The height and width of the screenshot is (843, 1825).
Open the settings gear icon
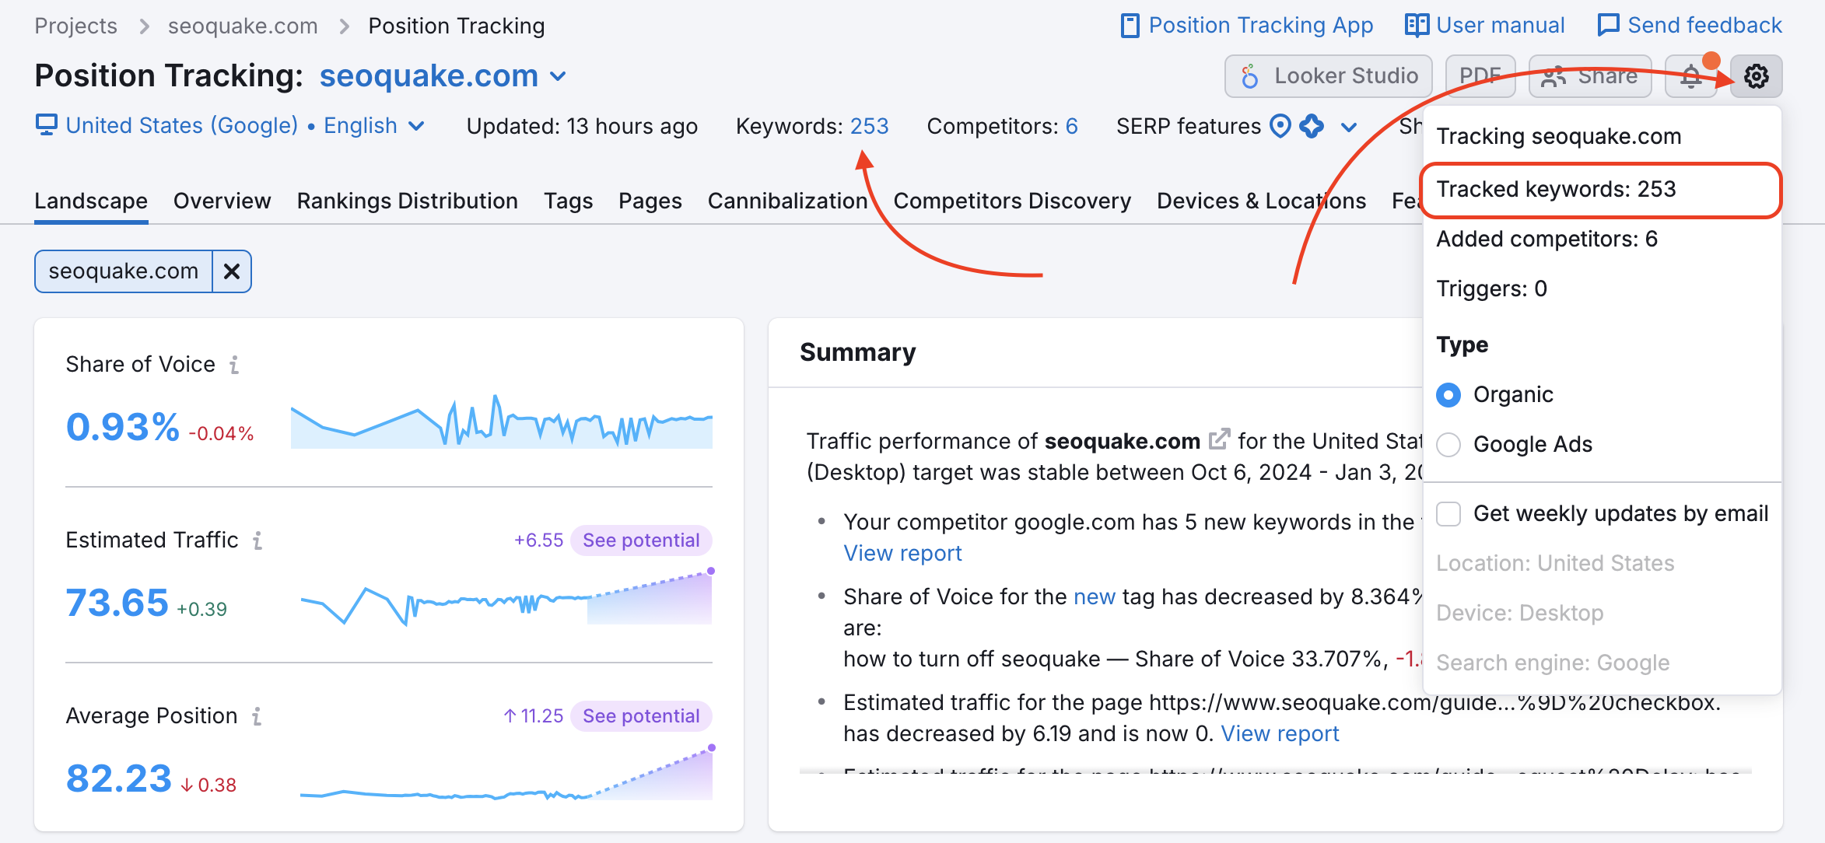click(x=1756, y=76)
